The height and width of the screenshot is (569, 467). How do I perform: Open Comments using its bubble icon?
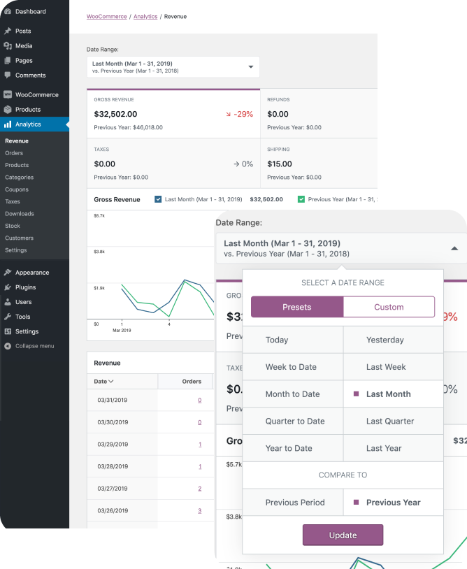pyautogui.click(x=8, y=75)
